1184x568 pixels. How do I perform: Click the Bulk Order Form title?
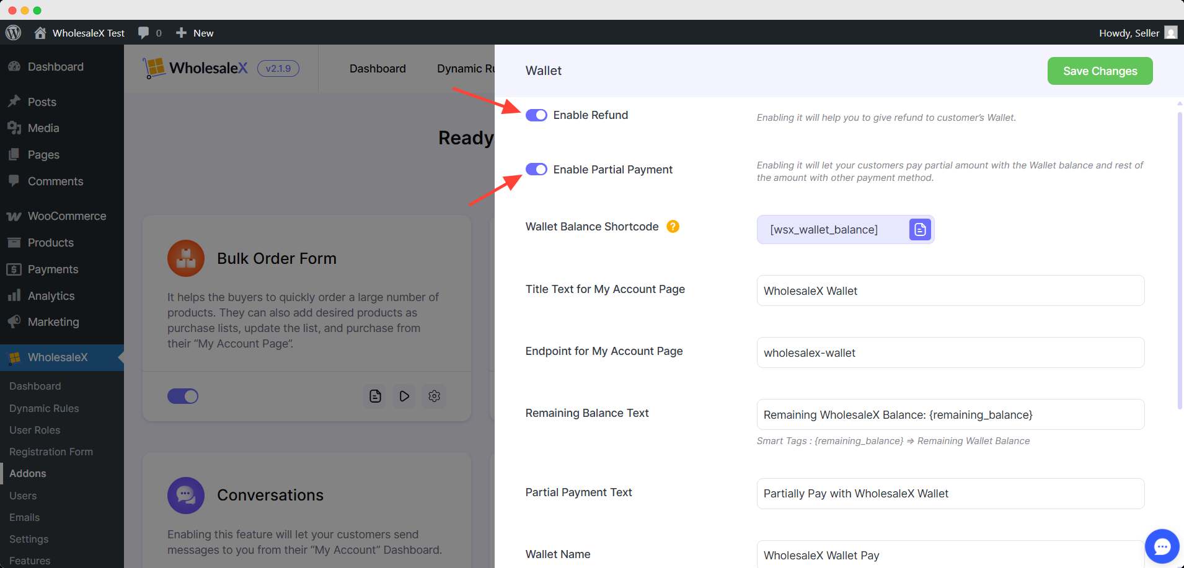coord(276,258)
